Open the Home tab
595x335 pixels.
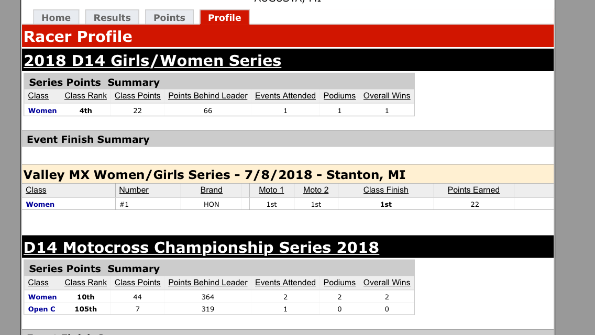56,17
